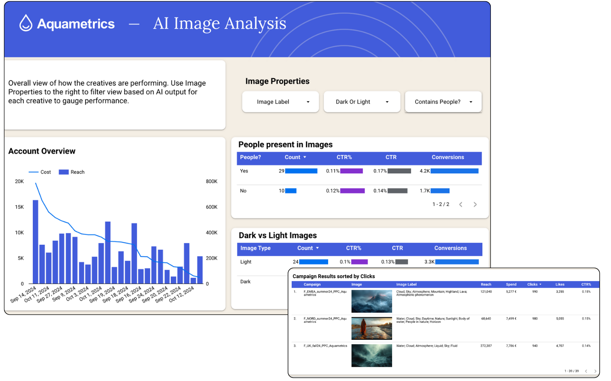Click the Aquametrics water droplet logo
This screenshot has height=381, width=611.
(26, 23)
